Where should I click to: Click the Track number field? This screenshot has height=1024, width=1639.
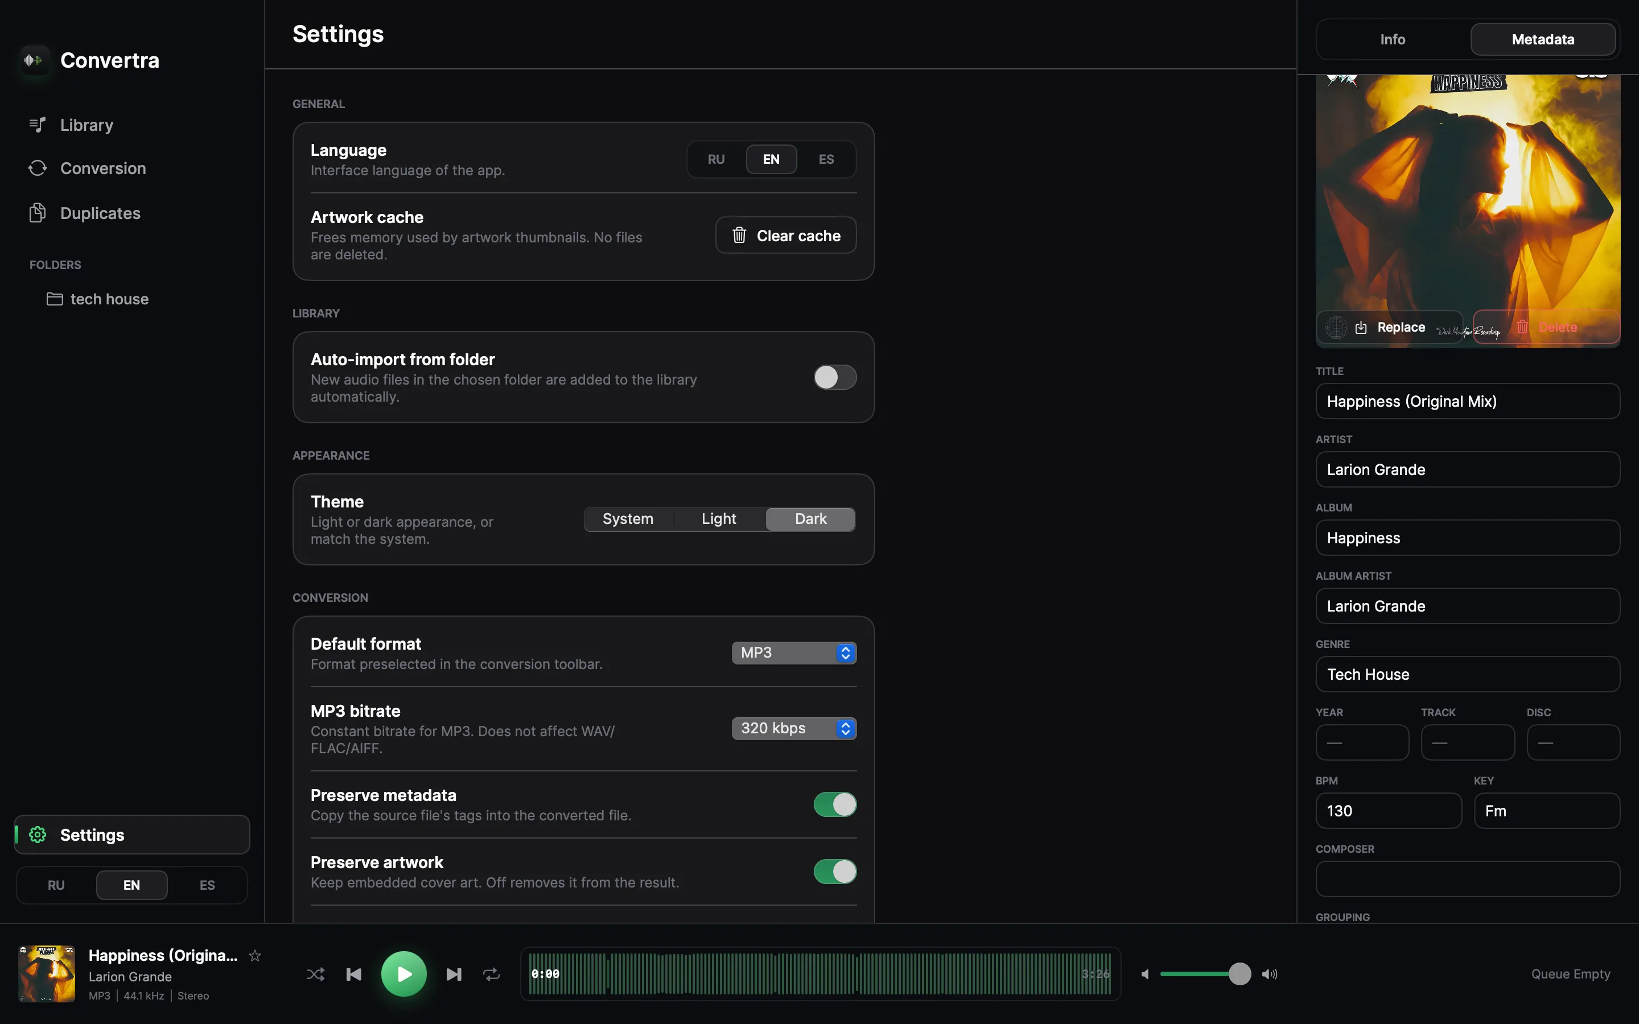tap(1468, 743)
